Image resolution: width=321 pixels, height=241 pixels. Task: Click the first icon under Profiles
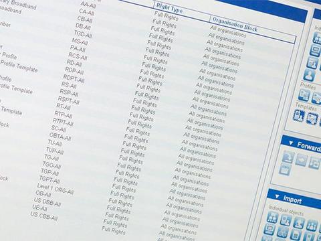tap(304, 95)
